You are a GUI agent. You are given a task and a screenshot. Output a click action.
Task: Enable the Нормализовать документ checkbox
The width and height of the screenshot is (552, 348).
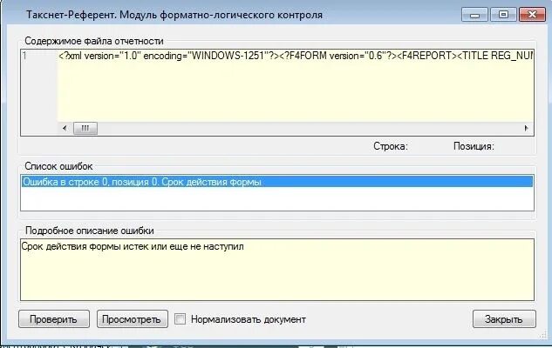click(x=180, y=318)
